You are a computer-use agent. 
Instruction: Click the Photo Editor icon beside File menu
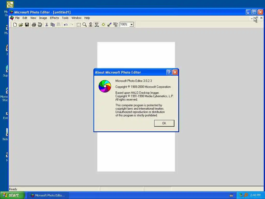pos(12,18)
